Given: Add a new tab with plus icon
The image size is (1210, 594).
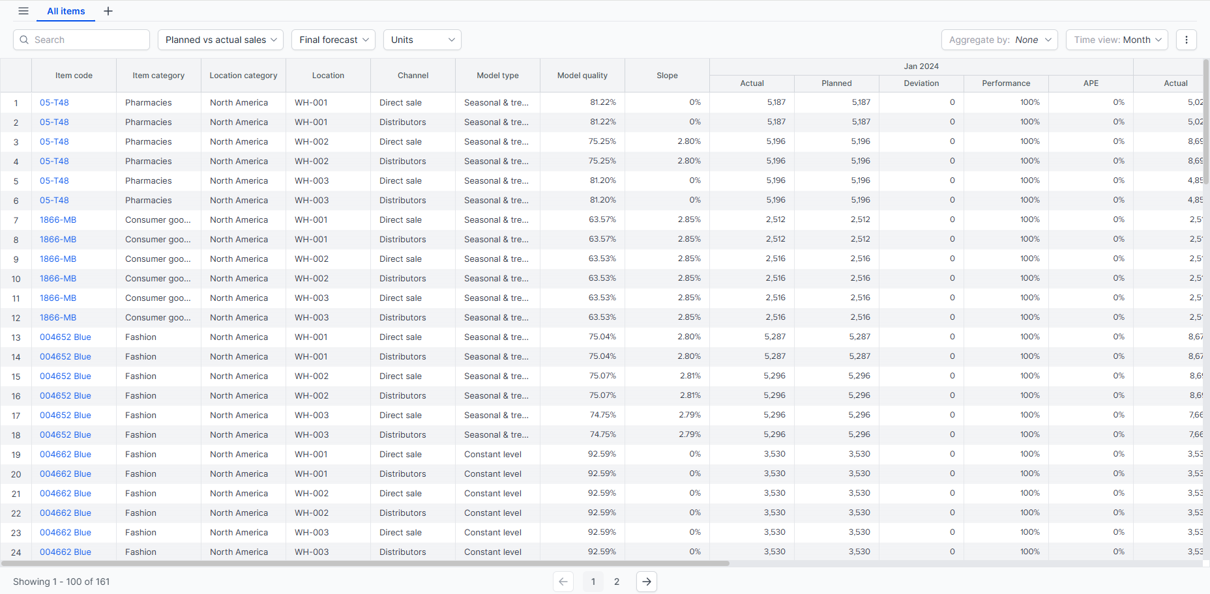Looking at the screenshot, I should [x=108, y=11].
